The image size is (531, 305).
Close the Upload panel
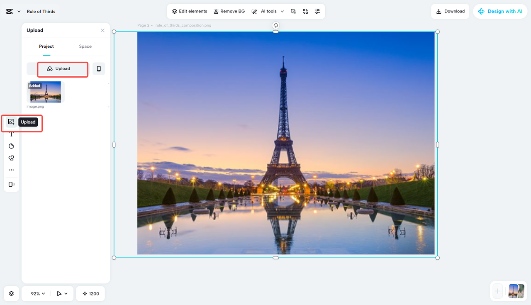click(x=102, y=30)
